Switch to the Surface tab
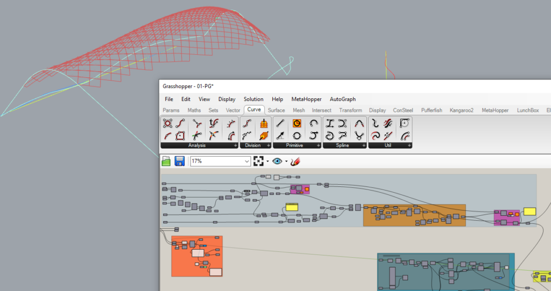Screen dimensions: 551x291 276,110
